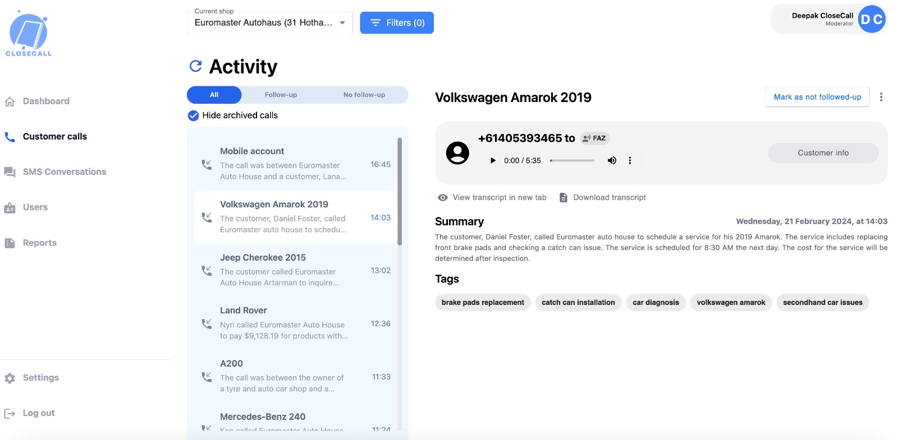Open Customer info

click(823, 153)
